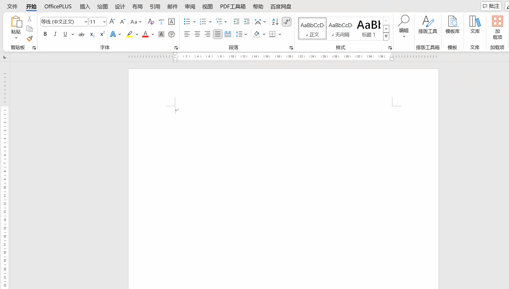Viewport: 509px width, 289px height.
Task: Click the Cut scissors icon
Action: (x=29, y=19)
